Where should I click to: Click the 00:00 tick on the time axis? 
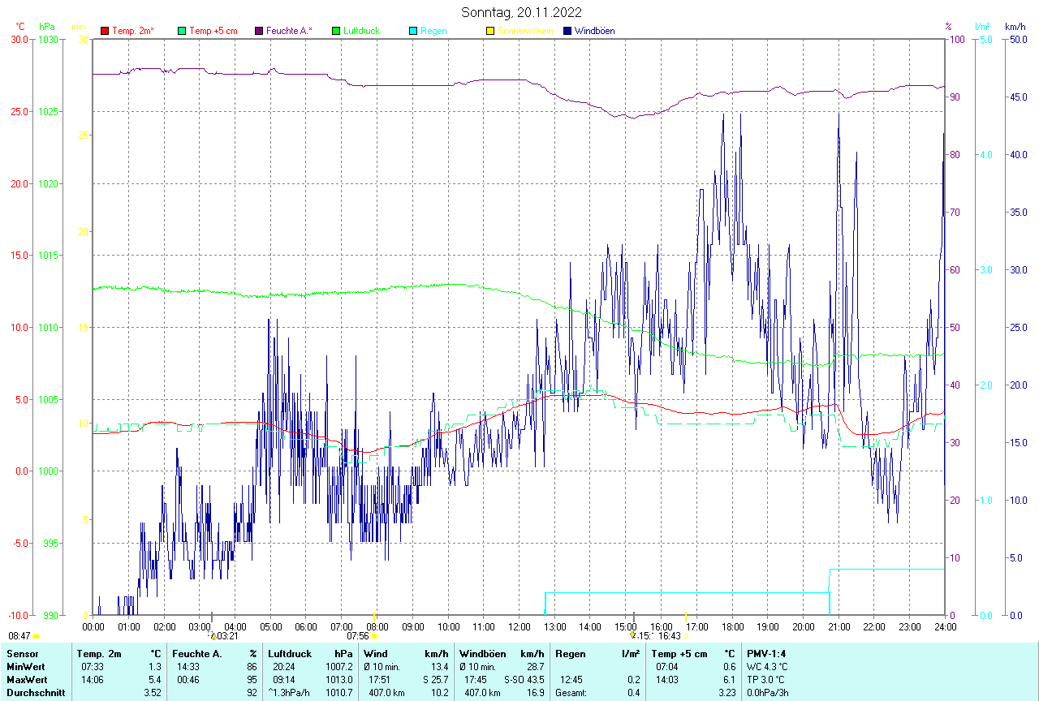[93, 626]
